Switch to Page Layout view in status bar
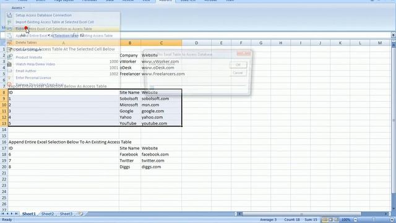 click(x=330, y=220)
